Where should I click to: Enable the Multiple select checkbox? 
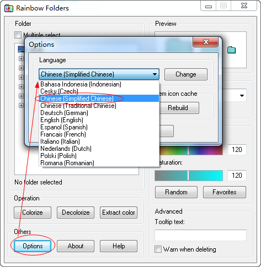coord(18,35)
